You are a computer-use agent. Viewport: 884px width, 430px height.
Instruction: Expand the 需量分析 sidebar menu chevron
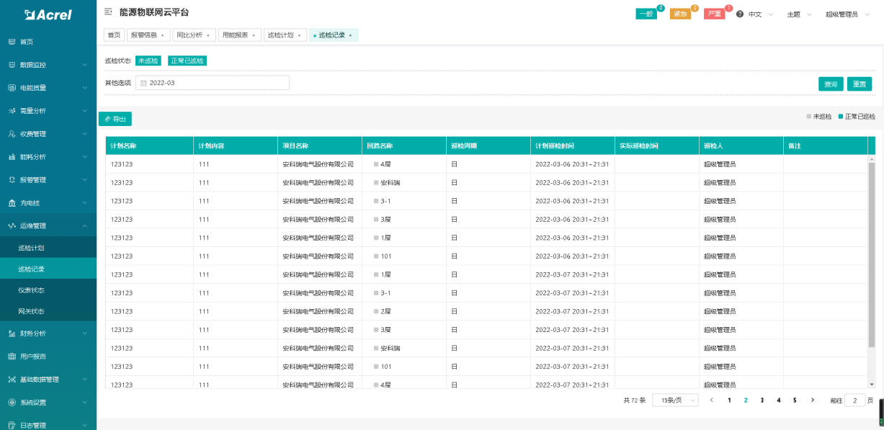84,111
